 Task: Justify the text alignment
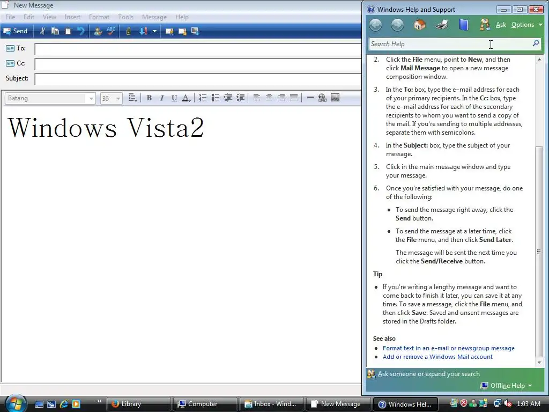coord(294,98)
